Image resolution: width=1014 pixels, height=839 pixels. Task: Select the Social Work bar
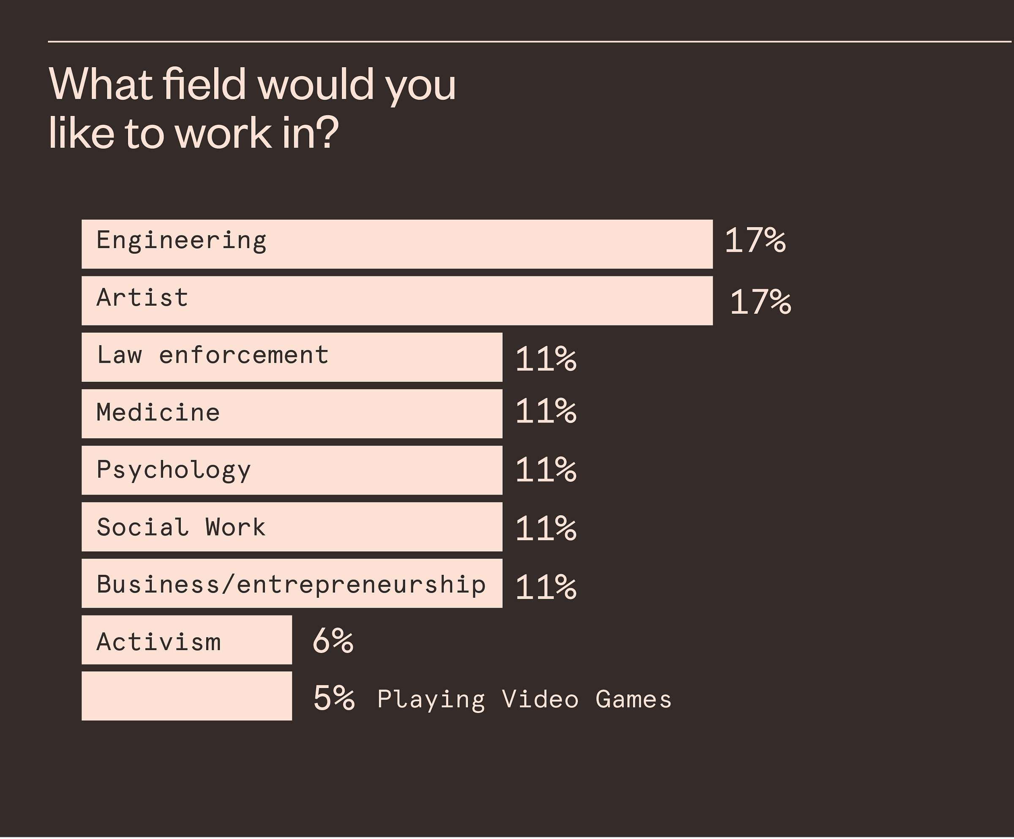tap(292, 527)
